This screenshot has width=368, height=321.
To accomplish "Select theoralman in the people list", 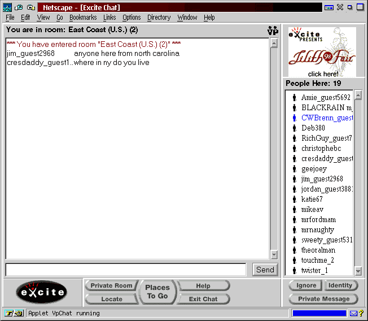I will (319, 250).
